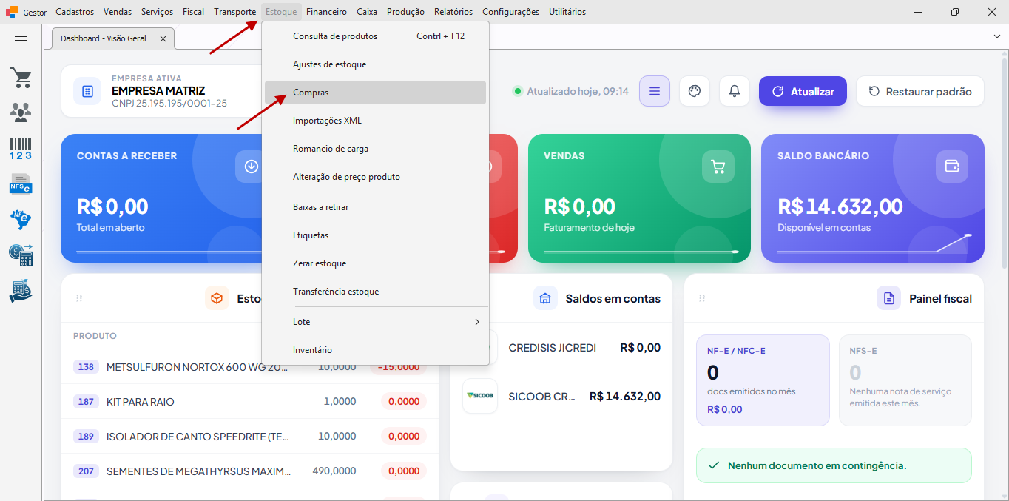Choose Transferência estoque menu entry
Viewport: 1009px width, 501px height.
(375, 292)
